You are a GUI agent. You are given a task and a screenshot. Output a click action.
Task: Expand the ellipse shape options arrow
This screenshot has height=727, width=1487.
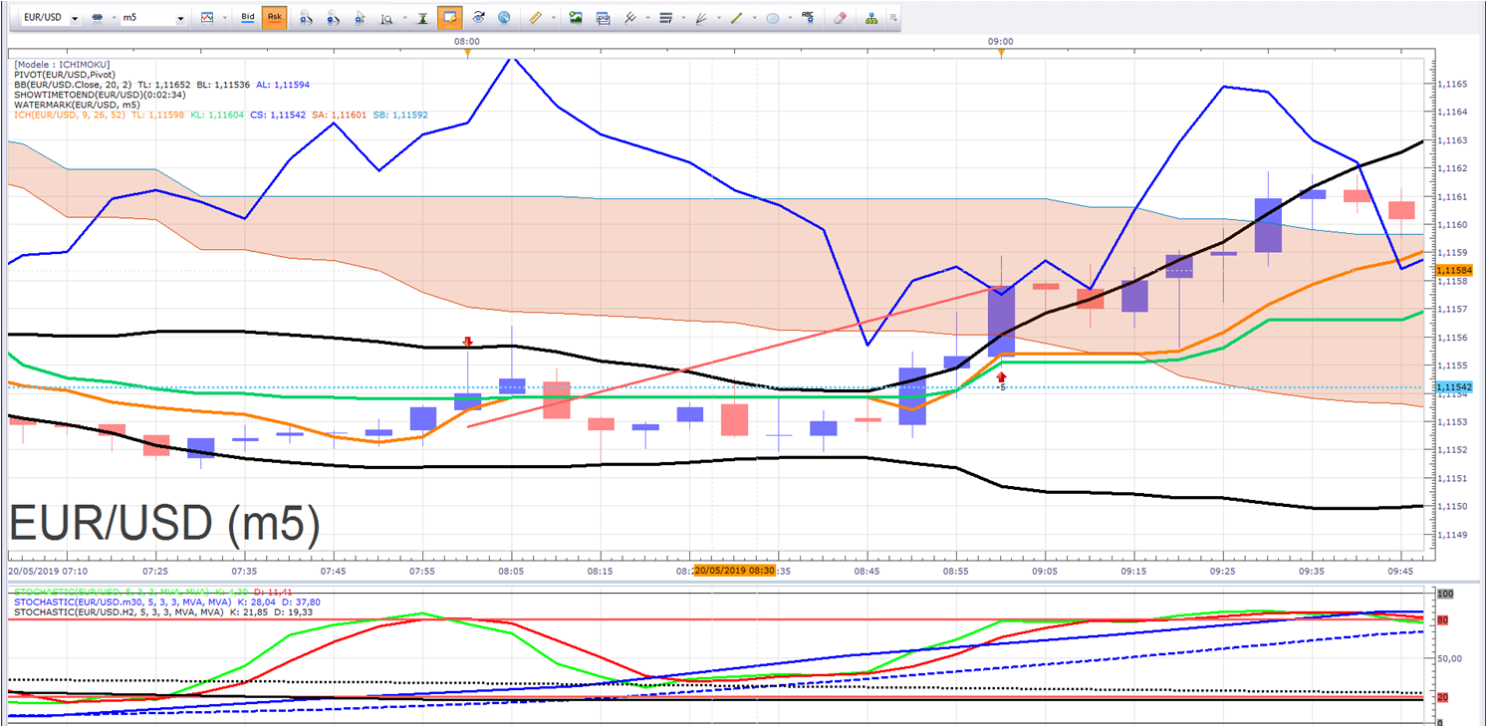click(x=790, y=18)
